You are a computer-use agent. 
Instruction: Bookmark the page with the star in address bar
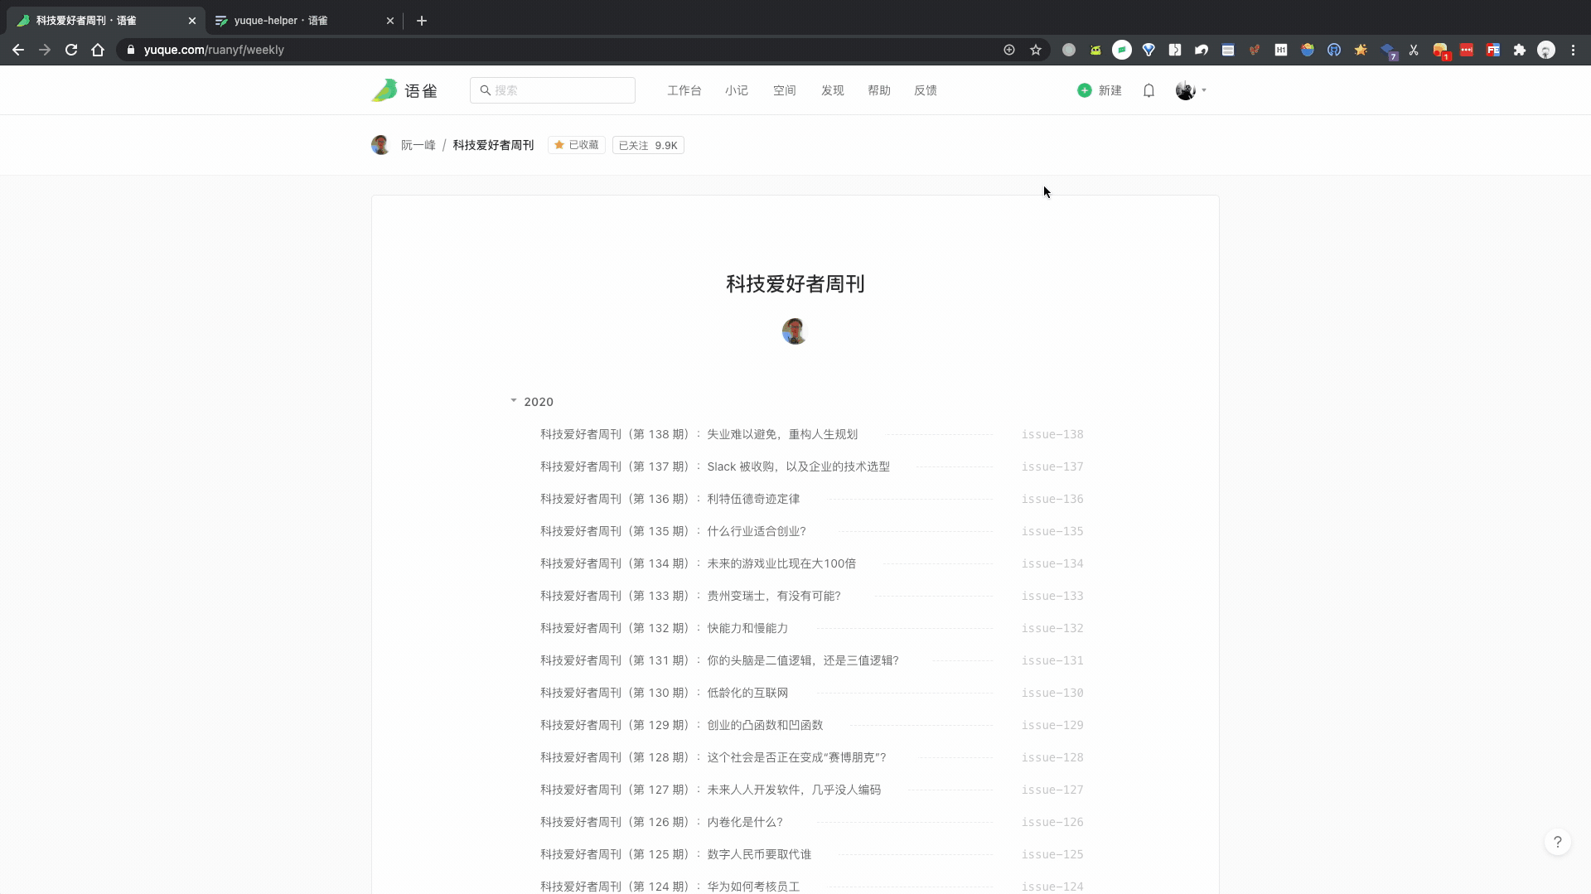coord(1036,50)
